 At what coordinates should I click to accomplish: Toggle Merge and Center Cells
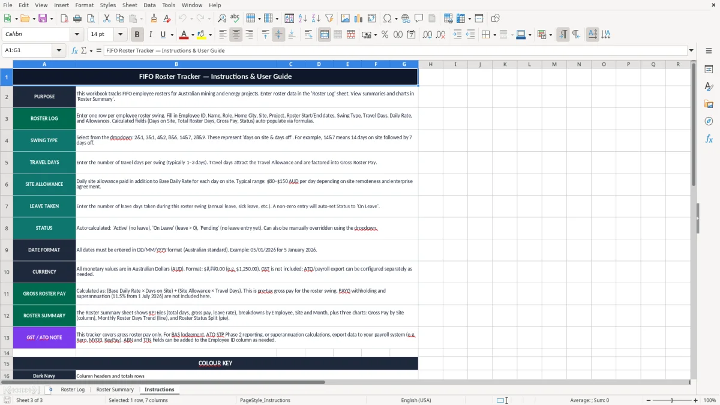[325, 35]
